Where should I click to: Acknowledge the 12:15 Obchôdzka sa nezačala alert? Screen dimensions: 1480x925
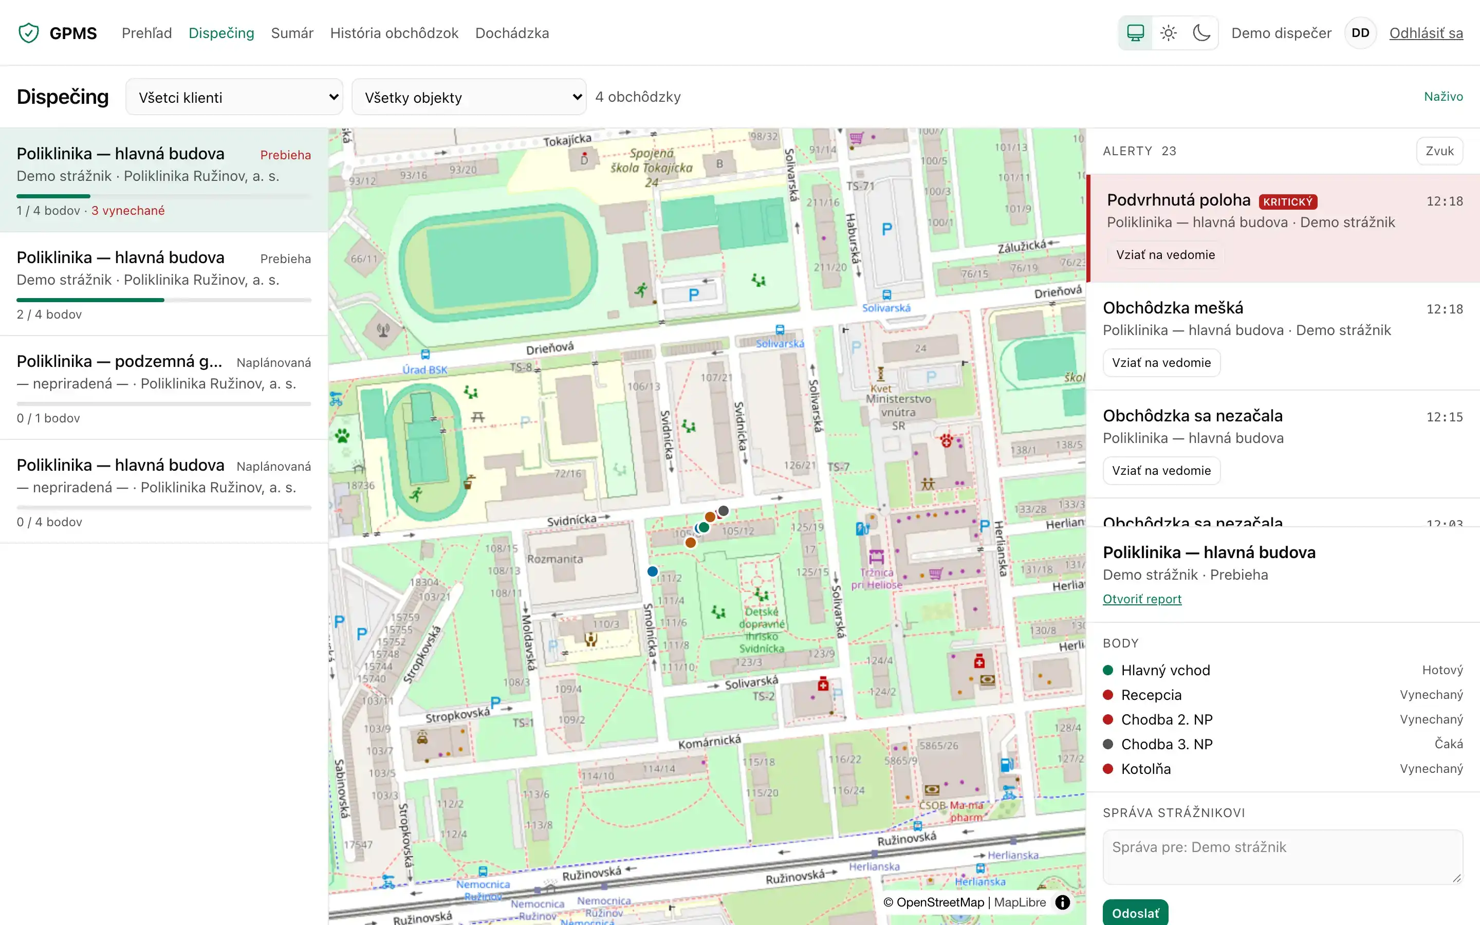coord(1161,470)
